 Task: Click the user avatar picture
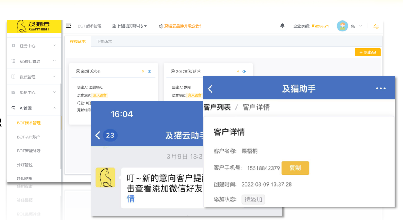point(342,26)
